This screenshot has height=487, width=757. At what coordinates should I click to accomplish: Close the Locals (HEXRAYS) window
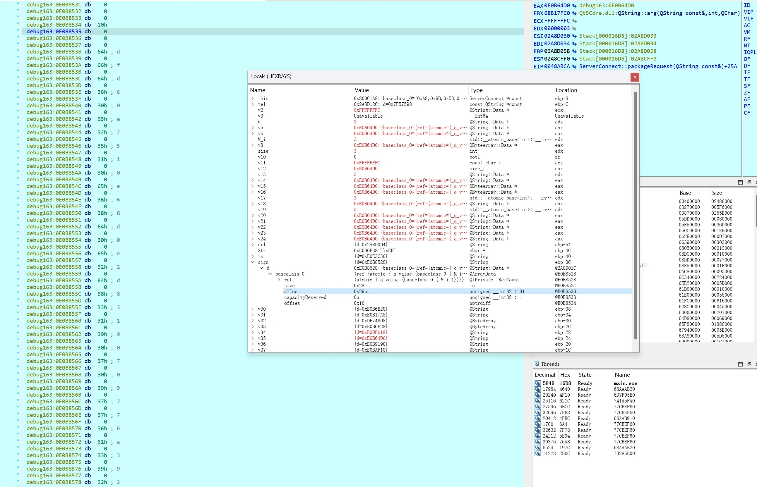coord(635,77)
